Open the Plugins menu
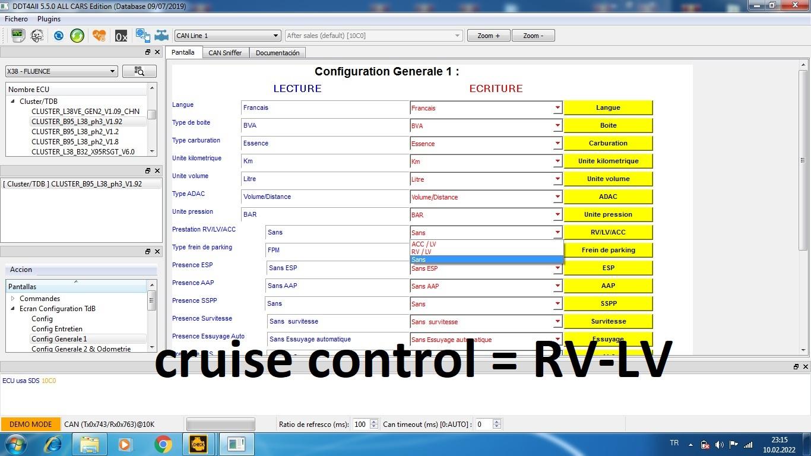 (49, 19)
